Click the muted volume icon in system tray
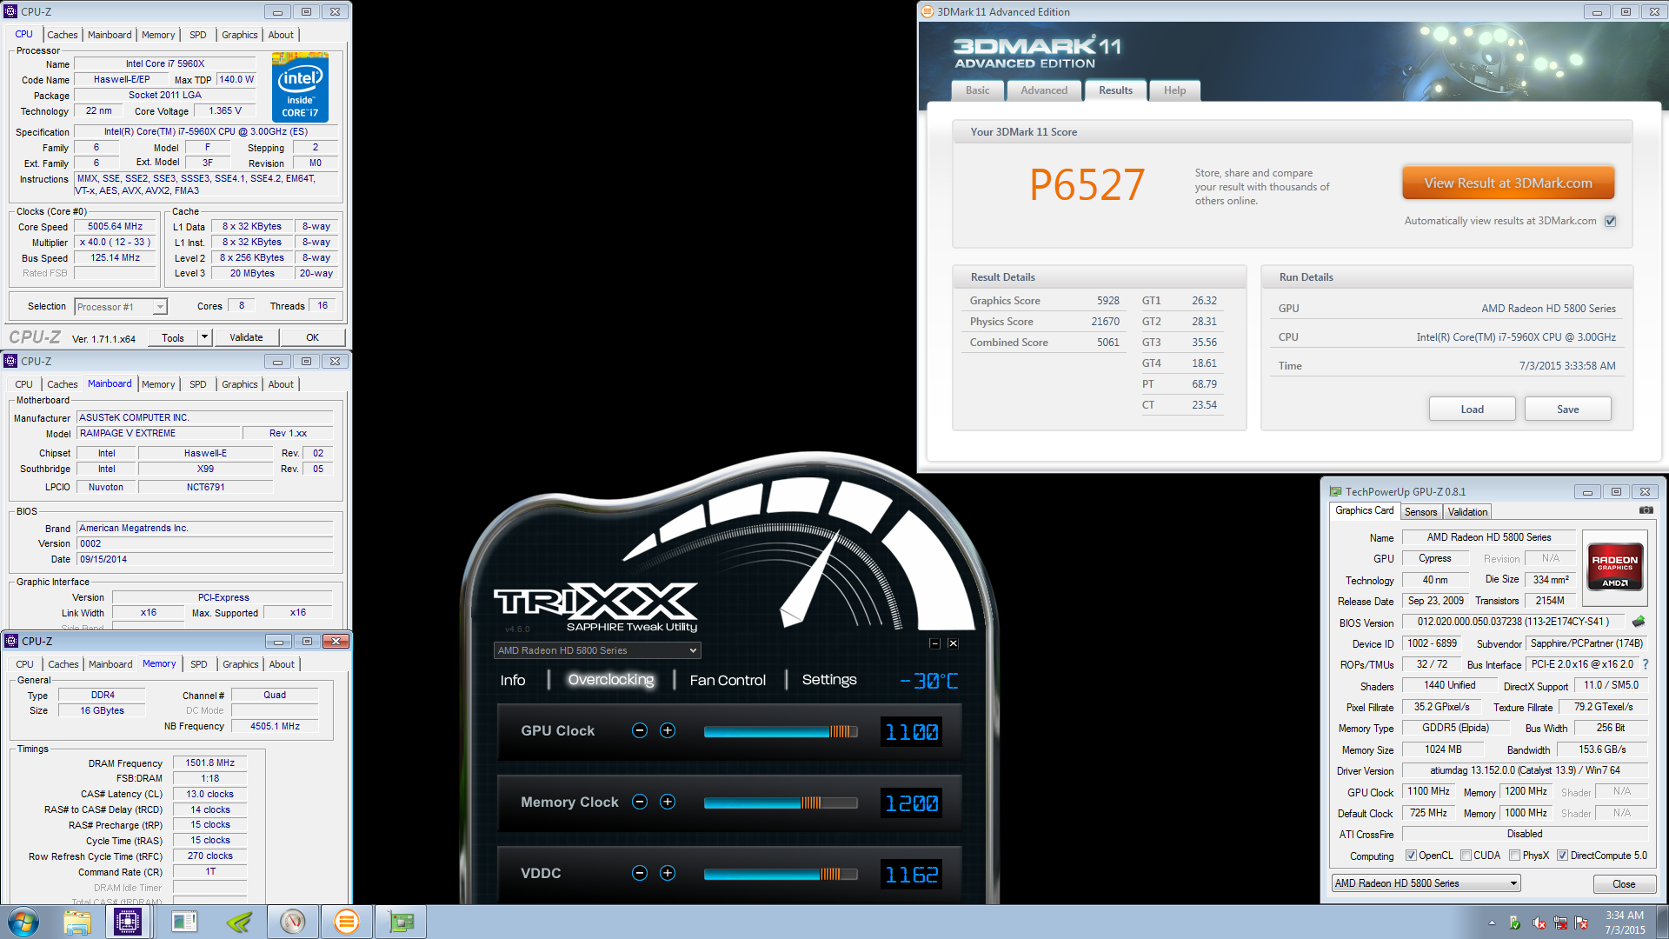This screenshot has height=939, width=1669. [x=1539, y=922]
